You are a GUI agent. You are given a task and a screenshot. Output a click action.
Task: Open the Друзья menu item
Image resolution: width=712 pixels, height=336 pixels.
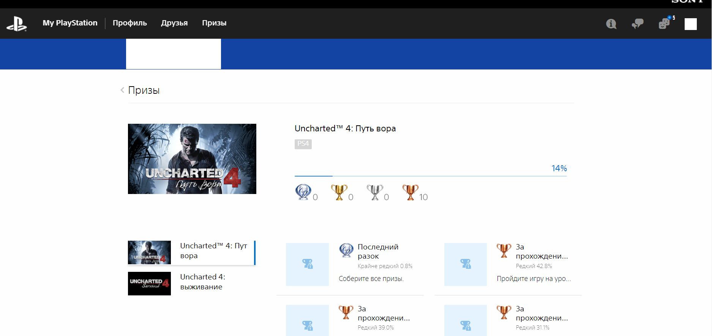tap(174, 23)
